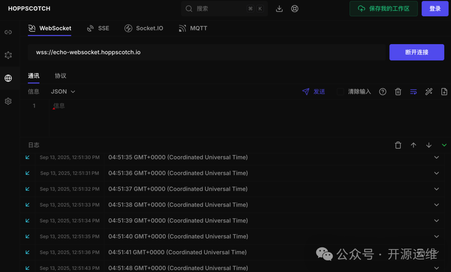Switch to the 协议 tab

pyautogui.click(x=61, y=76)
